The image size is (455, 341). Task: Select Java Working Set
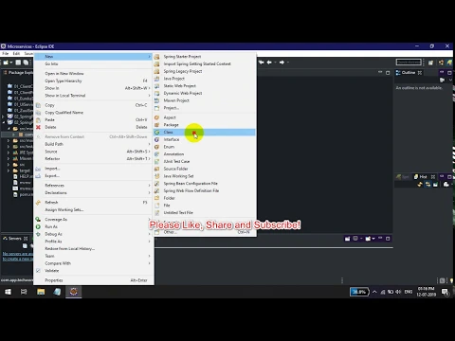click(x=204, y=176)
